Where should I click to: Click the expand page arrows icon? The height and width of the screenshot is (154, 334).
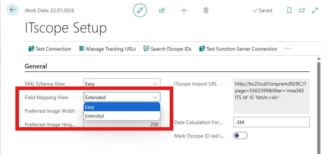[x=315, y=10]
